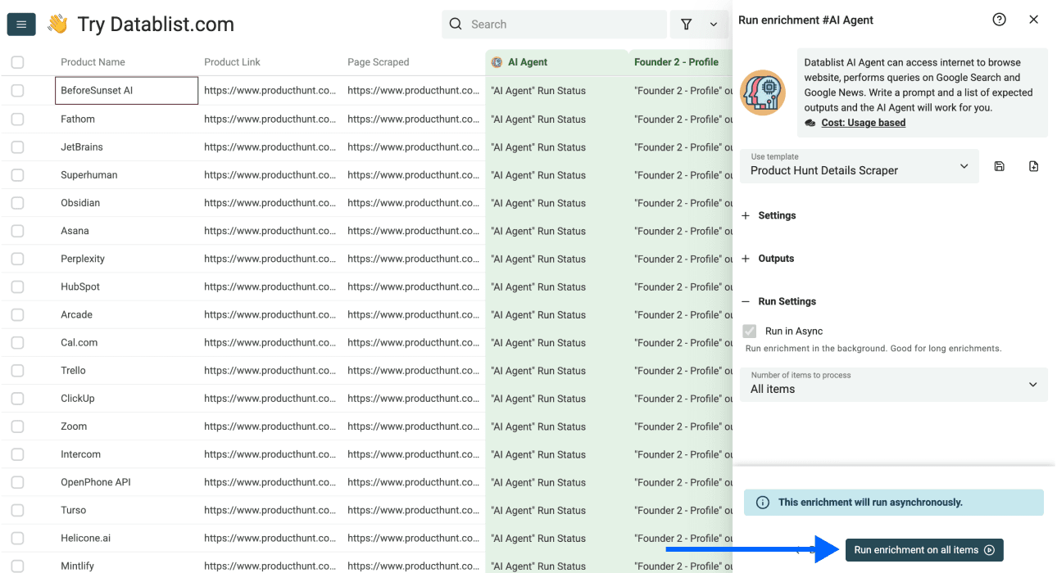The height and width of the screenshot is (573, 1057).
Task: Select all rows with the header checkbox
Action: (17, 61)
